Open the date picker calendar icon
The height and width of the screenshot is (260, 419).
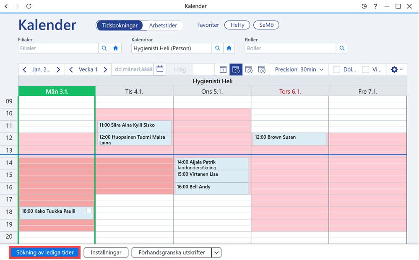pyautogui.click(x=160, y=69)
